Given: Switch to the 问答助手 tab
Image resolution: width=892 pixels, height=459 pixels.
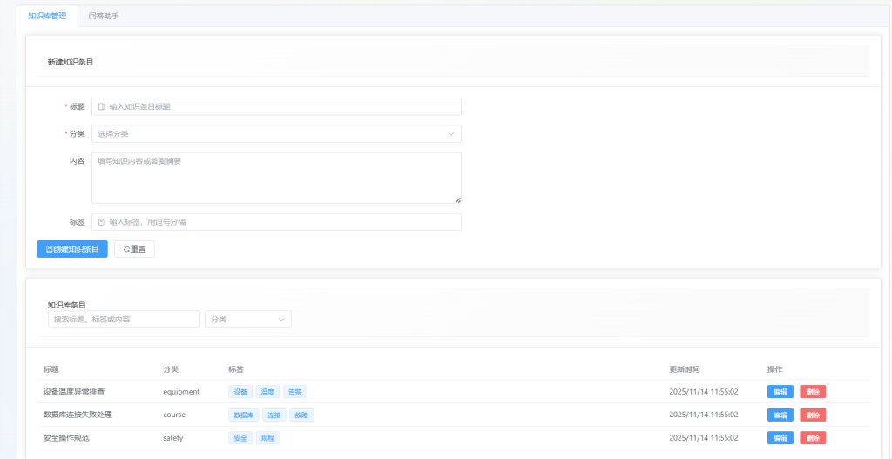Looking at the screenshot, I should coord(104,16).
